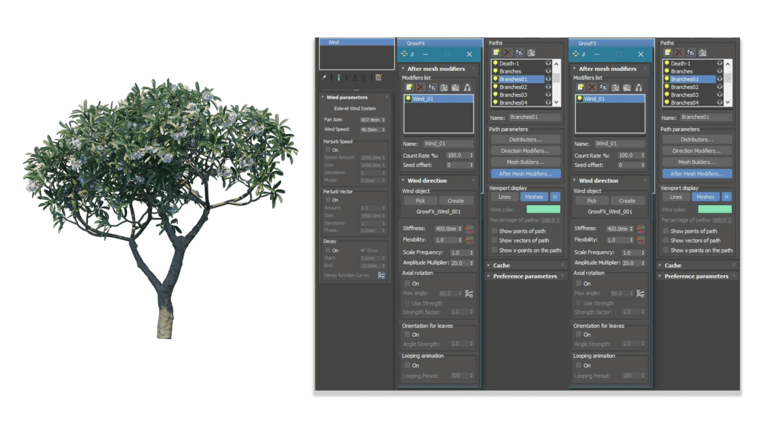Open the Direction Modifiers dialog

coord(525,150)
